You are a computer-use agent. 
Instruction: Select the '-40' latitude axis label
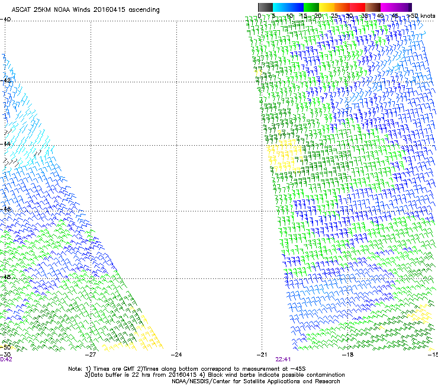click(x=5, y=20)
